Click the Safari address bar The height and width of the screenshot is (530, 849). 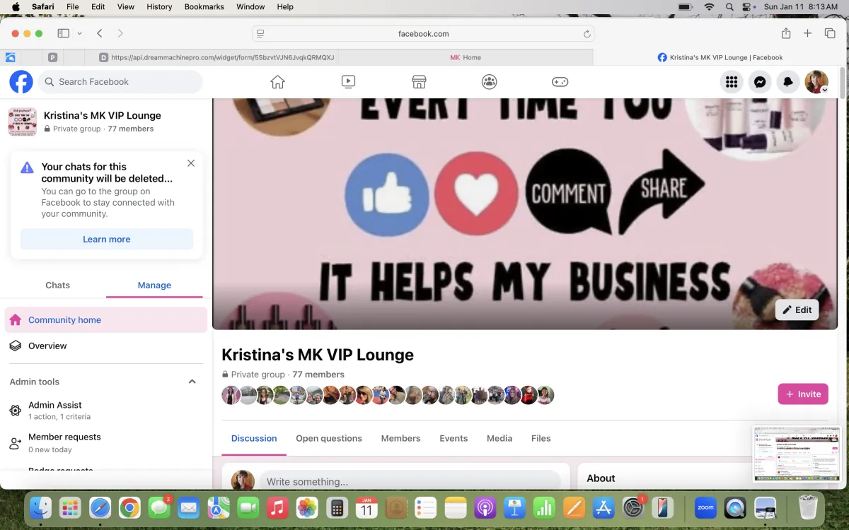pos(423,33)
